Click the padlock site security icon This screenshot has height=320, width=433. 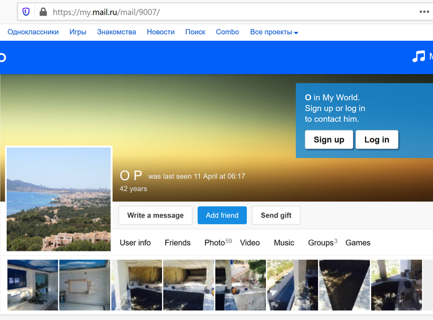(43, 12)
